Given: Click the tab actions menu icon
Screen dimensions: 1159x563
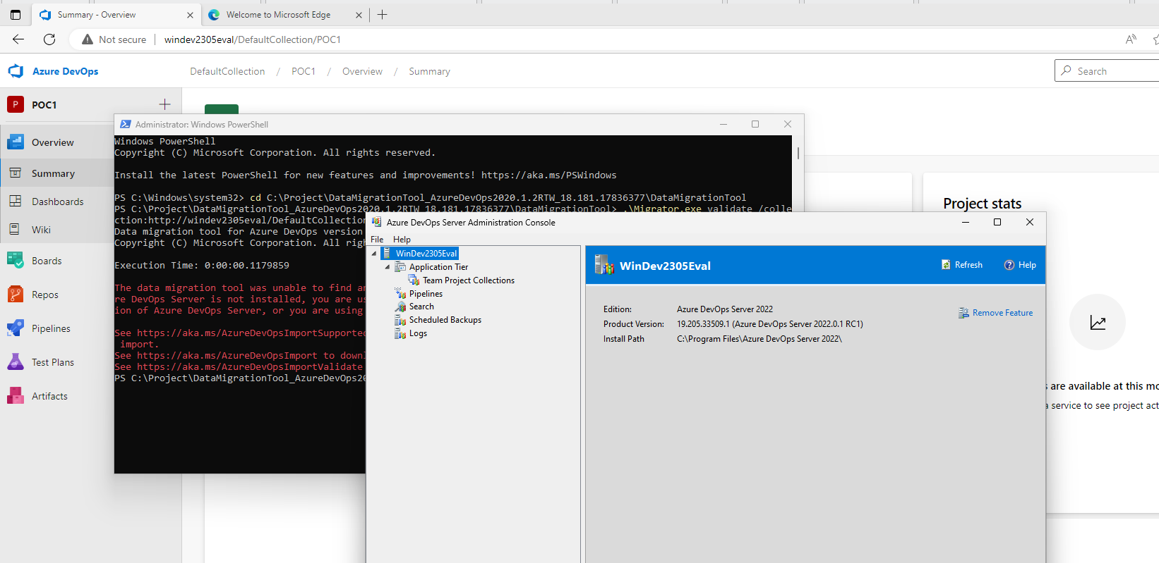Looking at the screenshot, I should coord(16,14).
